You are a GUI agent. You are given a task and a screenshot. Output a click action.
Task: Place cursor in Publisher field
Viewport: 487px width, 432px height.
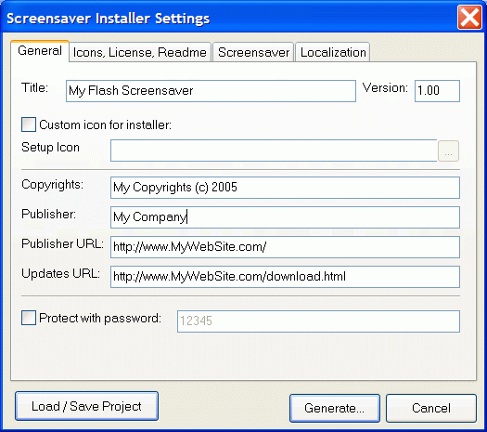click(x=285, y=217)
